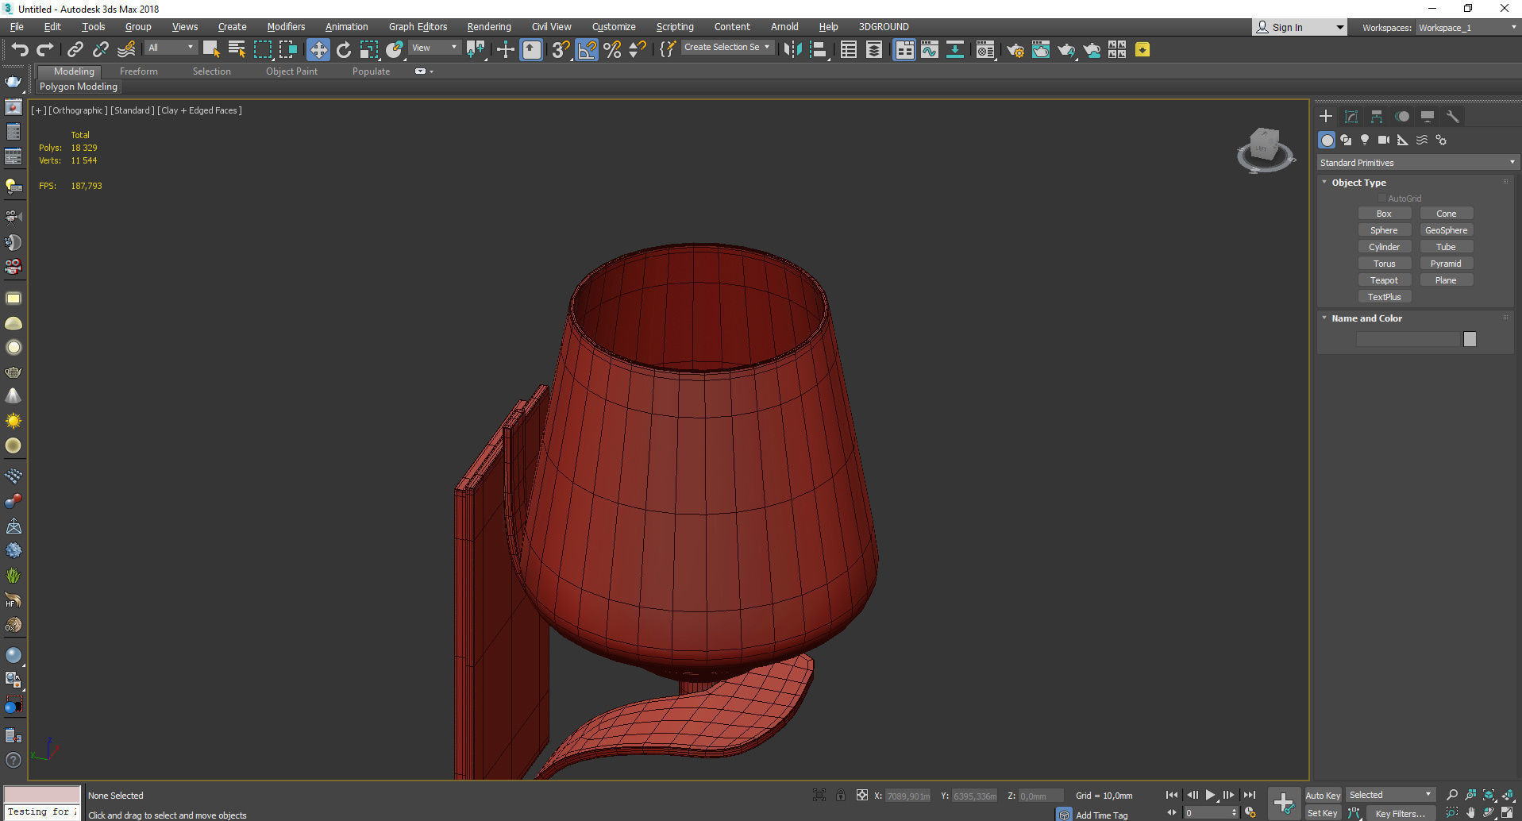Open the Display panel icon
Image resolution: width=1522 pixels, height=821 pixels.
(1428, 117)
